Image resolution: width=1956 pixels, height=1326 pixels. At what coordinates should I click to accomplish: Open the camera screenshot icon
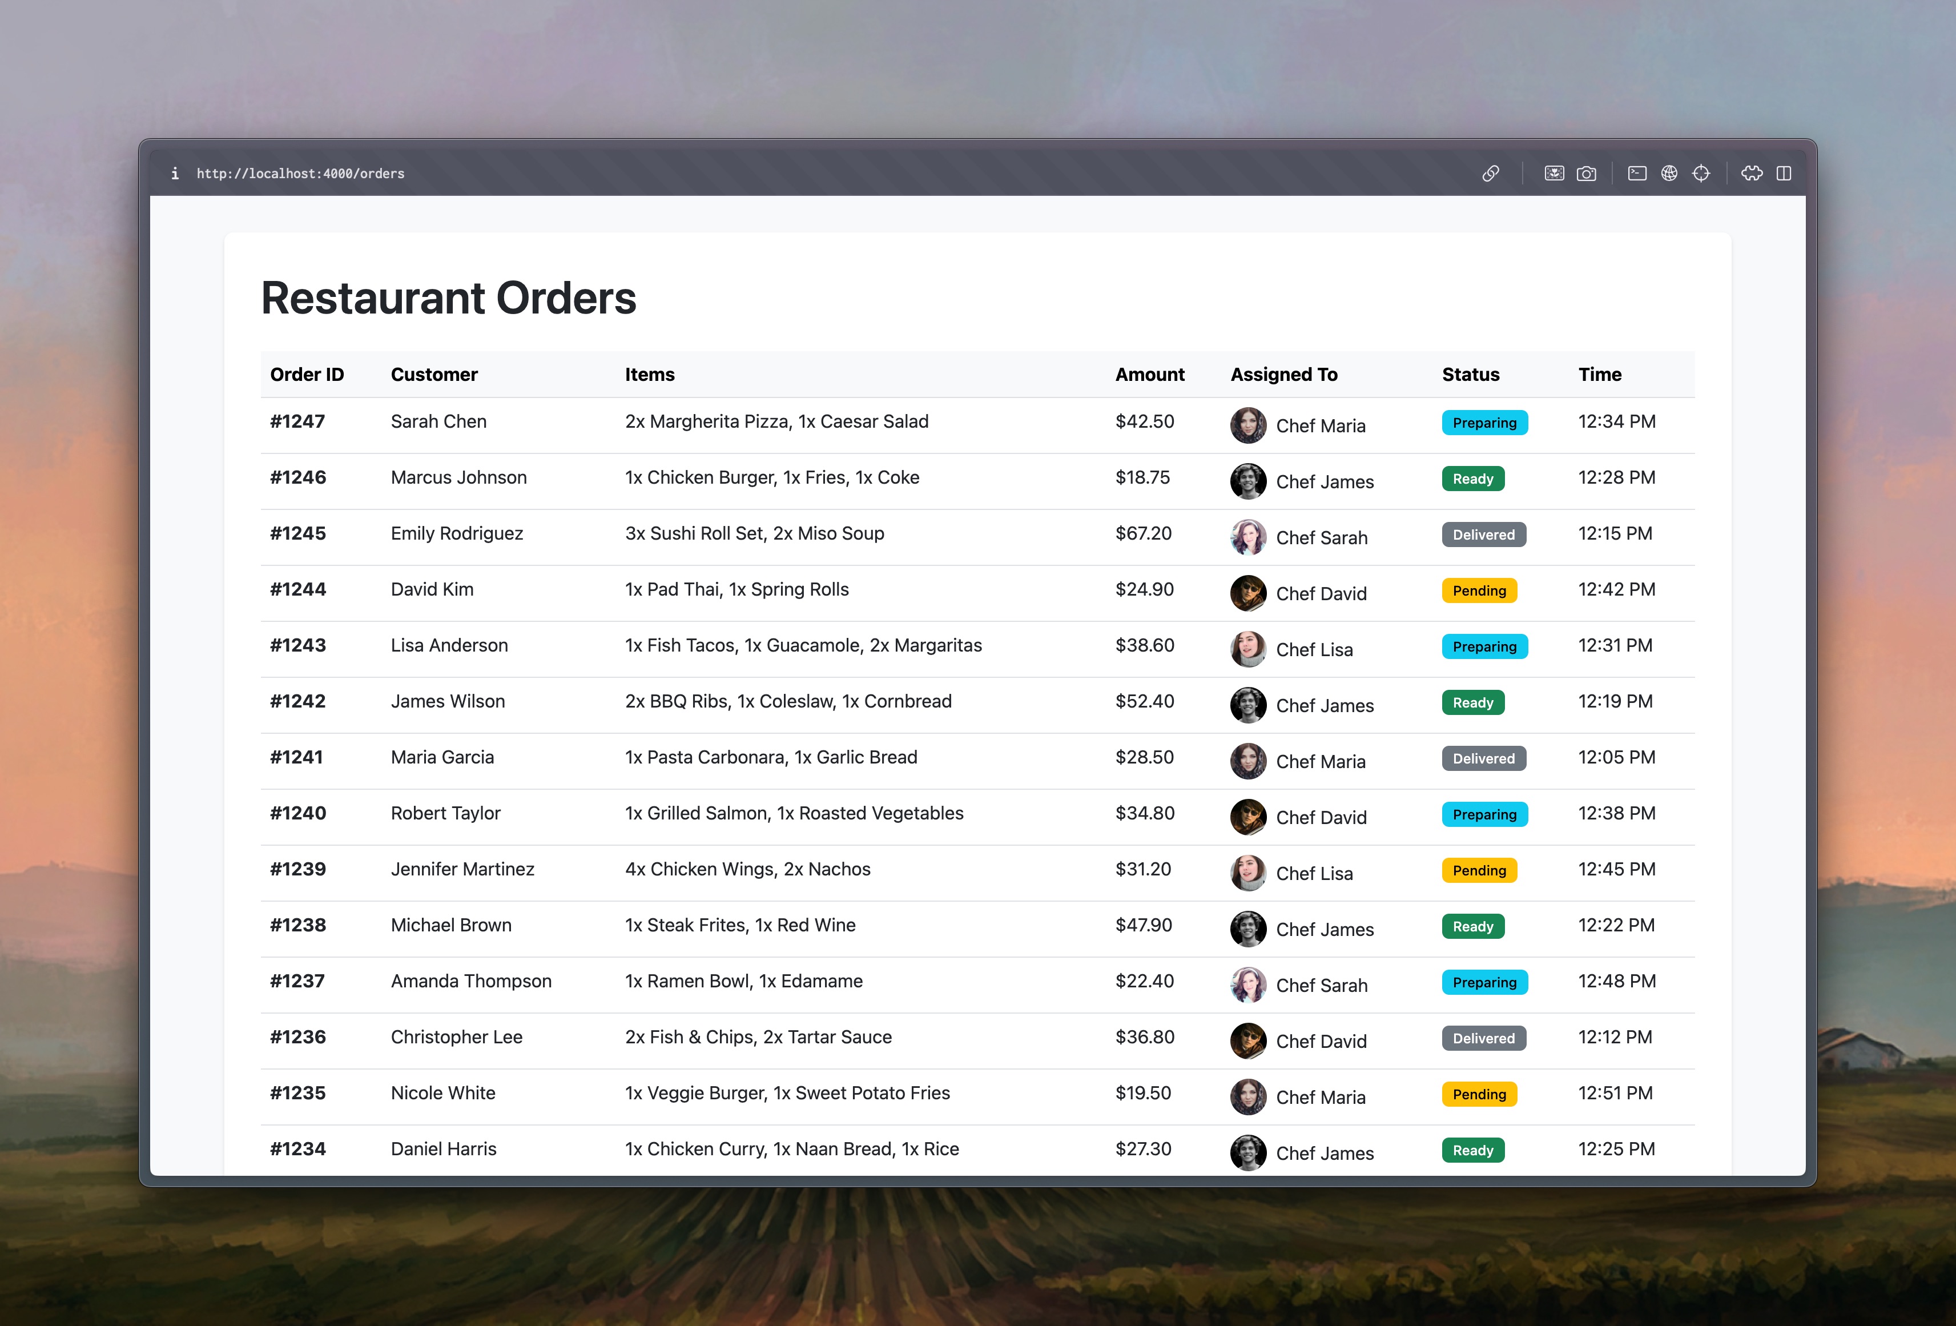point(1587,174)
